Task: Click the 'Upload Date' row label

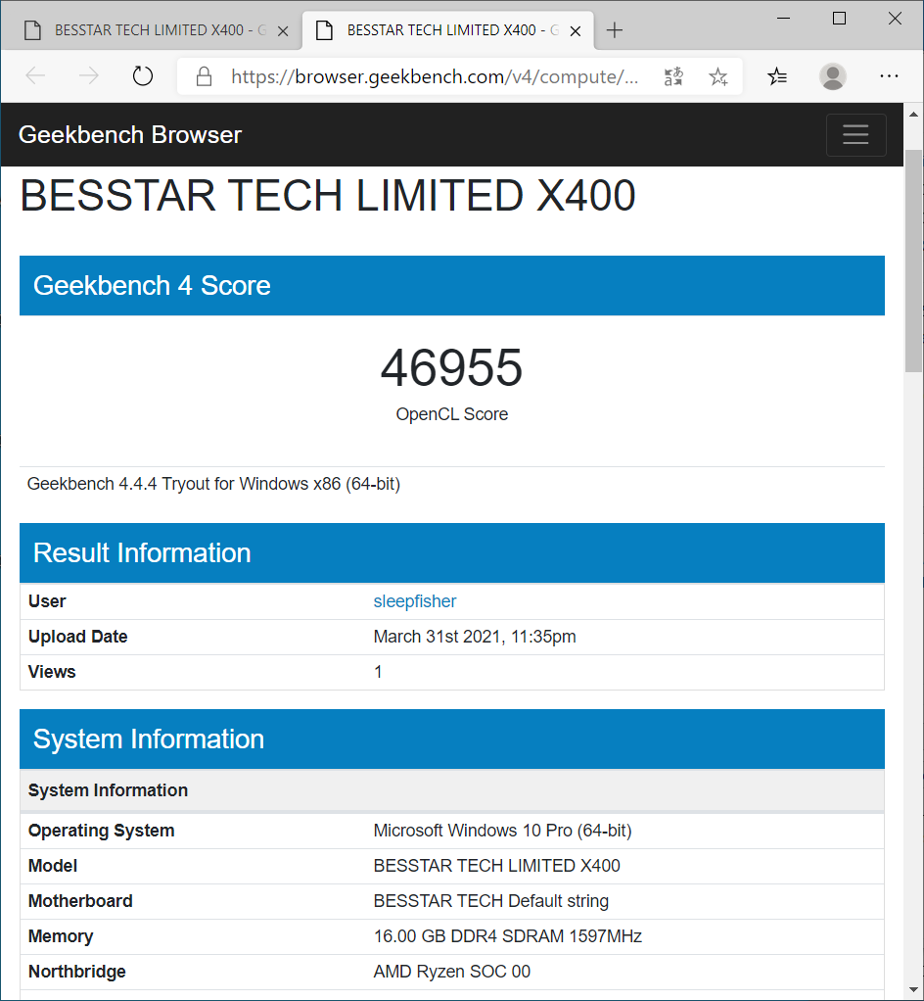Action: (78, 637)
